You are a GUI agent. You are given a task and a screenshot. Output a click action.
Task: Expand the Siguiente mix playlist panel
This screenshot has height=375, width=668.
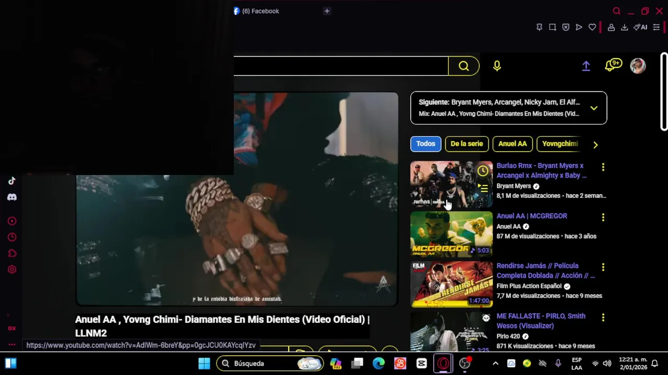(x=594, y=108)
